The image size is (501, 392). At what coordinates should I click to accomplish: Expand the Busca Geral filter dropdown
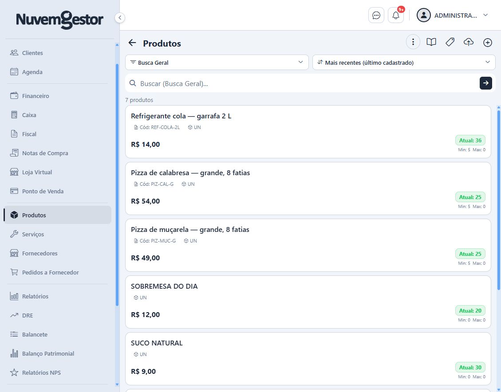coord(217,62)
